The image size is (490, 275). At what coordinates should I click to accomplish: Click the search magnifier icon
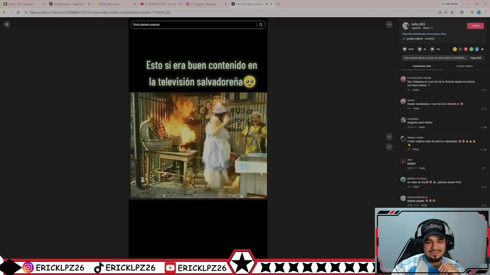click(261, 25)
